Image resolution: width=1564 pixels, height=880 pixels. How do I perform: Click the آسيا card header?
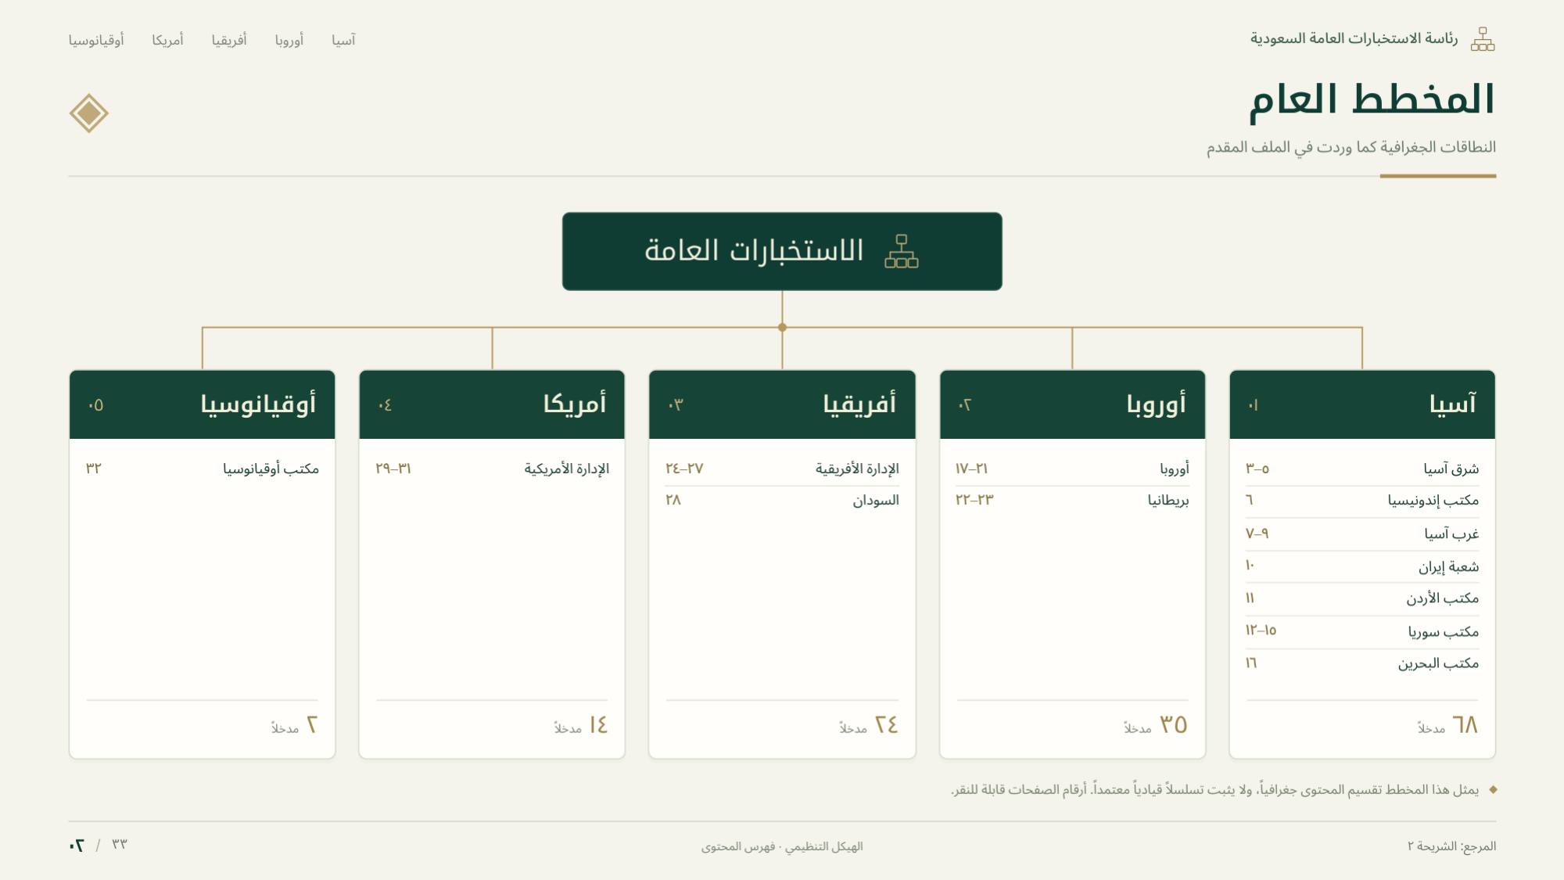1362,404
